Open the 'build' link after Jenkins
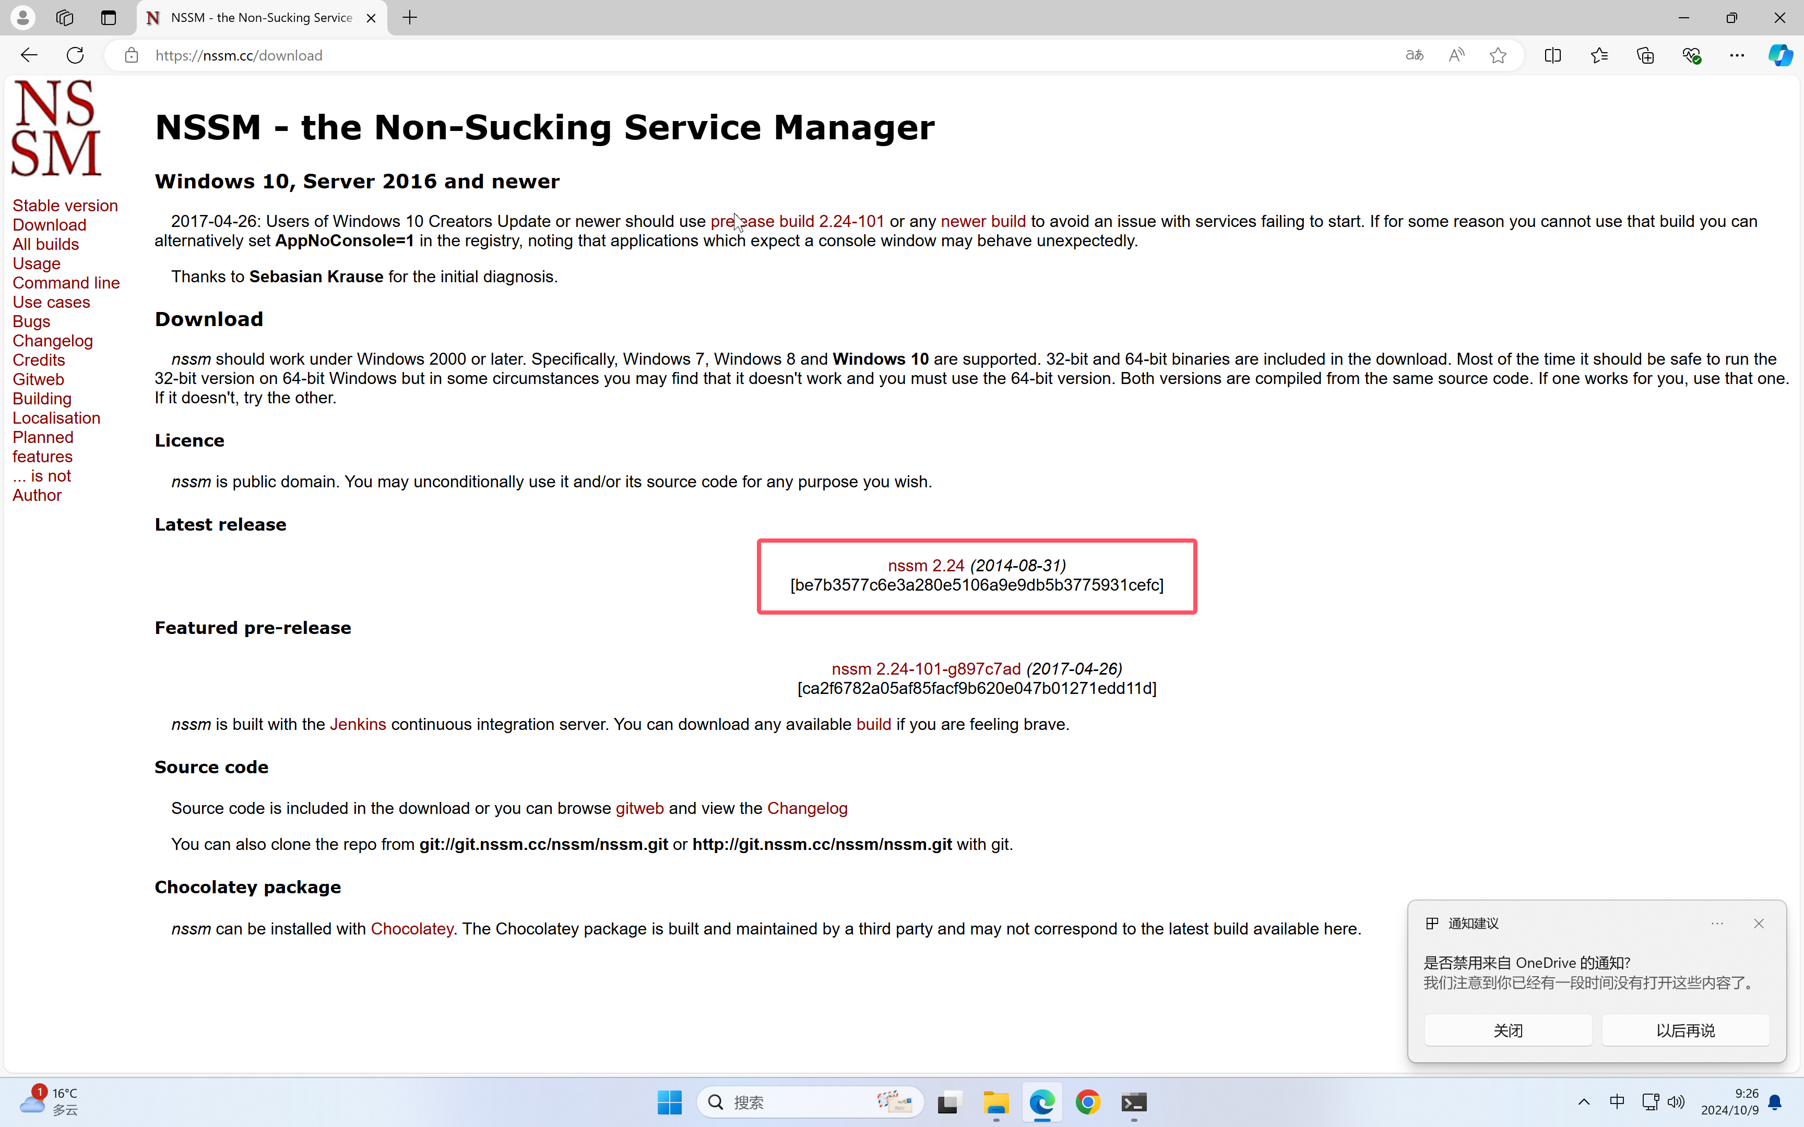 coord(874,725)
